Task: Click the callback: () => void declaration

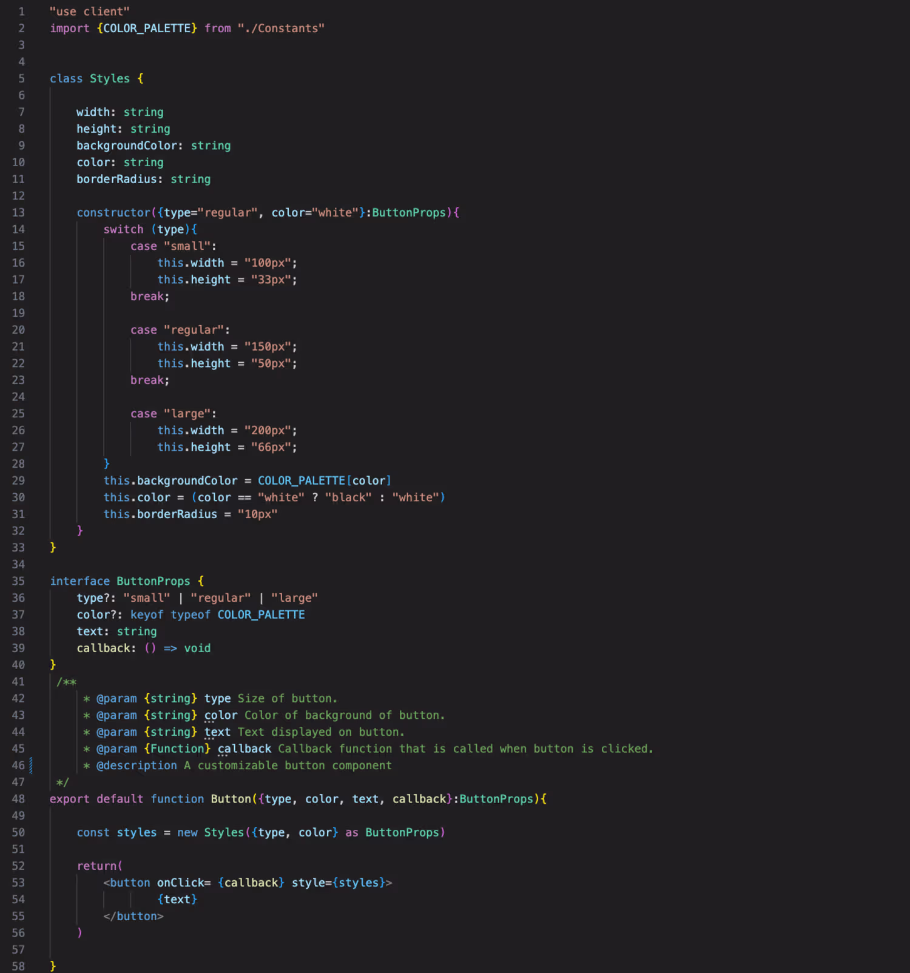Action: [144, 648]
